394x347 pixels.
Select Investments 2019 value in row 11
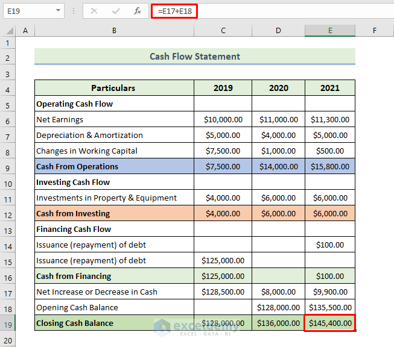pos(223,198)
